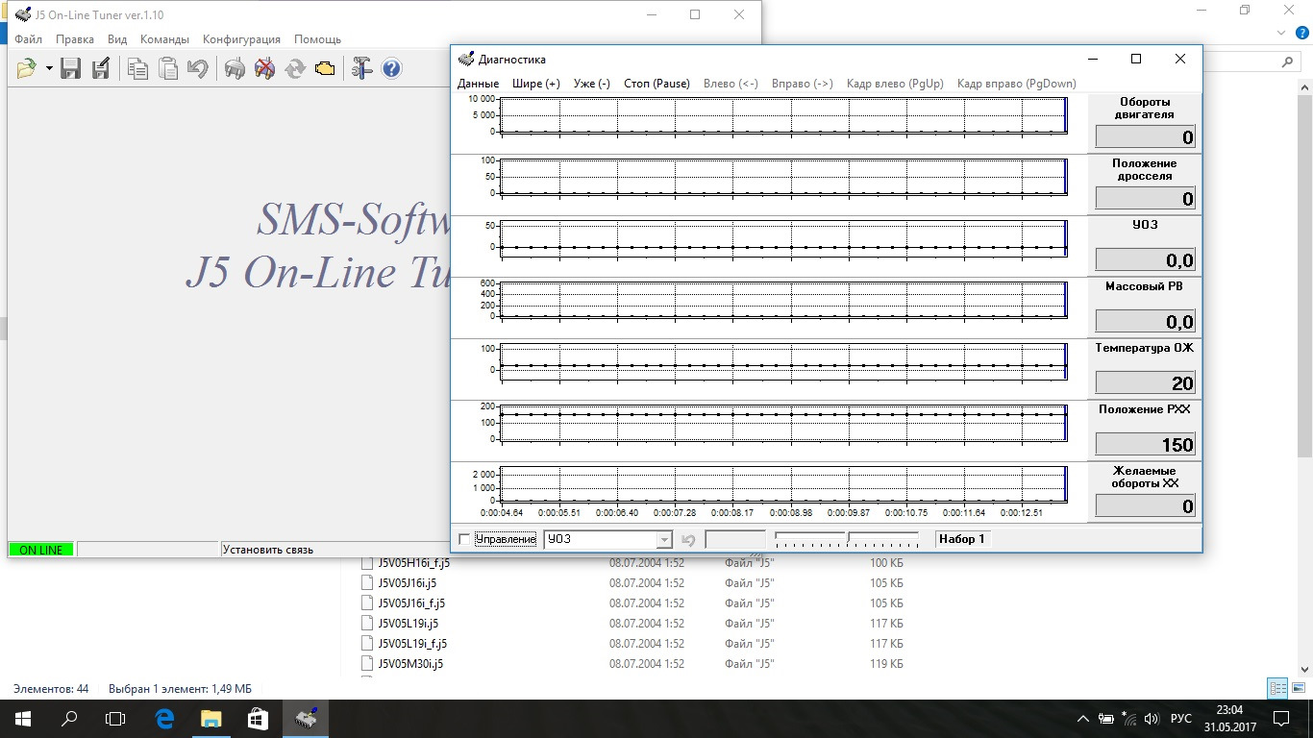The width and height of the screenshot is (1313, 738).
Task: Open the Помощь menu
Action: pos(317,39)
